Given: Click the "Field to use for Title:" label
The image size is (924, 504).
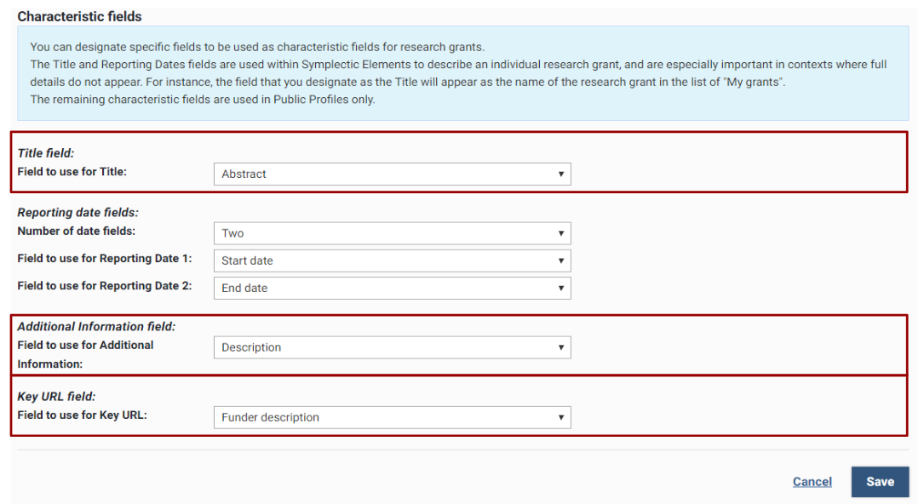Looking at the screenshot, I should coord(72,171).
